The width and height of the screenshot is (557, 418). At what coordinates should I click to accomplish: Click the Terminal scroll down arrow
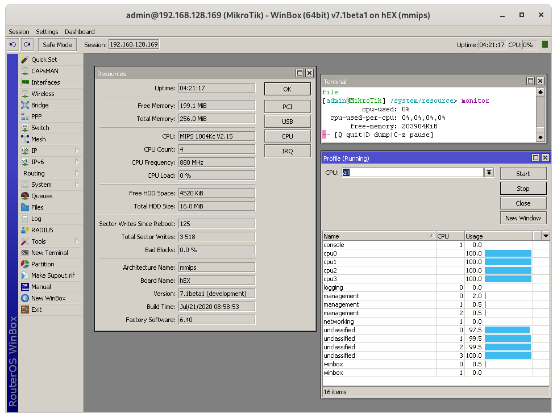pyautogui.click(x=541, y=137)
